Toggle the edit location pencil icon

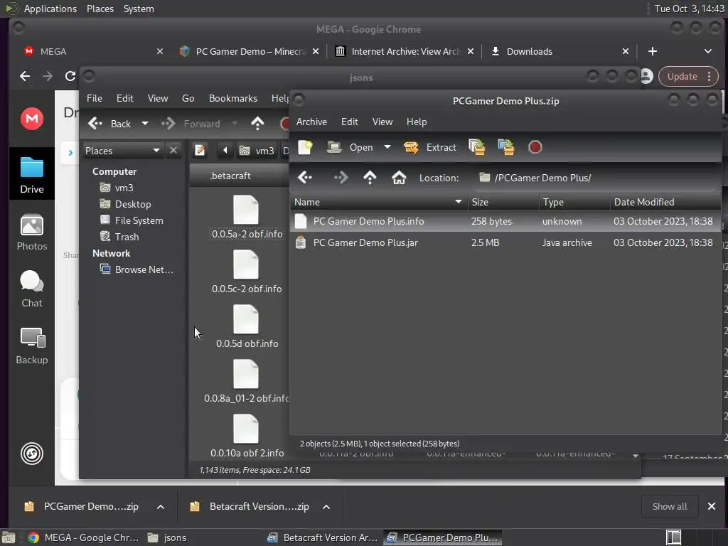coord(200,151)
